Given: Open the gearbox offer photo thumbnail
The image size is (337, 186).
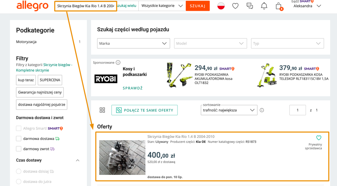Looking at the screenshot, I should click(122, 157).
